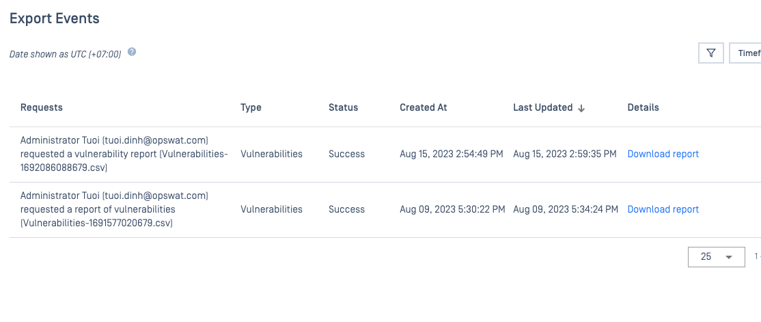Viewport: 761px width, 322px height.
Task: Open the Timeframe selector button
Action: 745,53
